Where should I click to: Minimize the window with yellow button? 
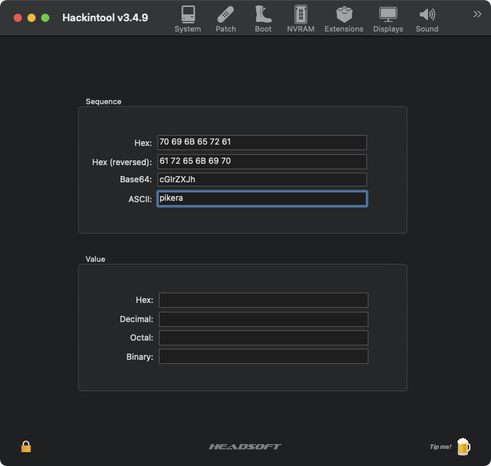pos(32,18)
